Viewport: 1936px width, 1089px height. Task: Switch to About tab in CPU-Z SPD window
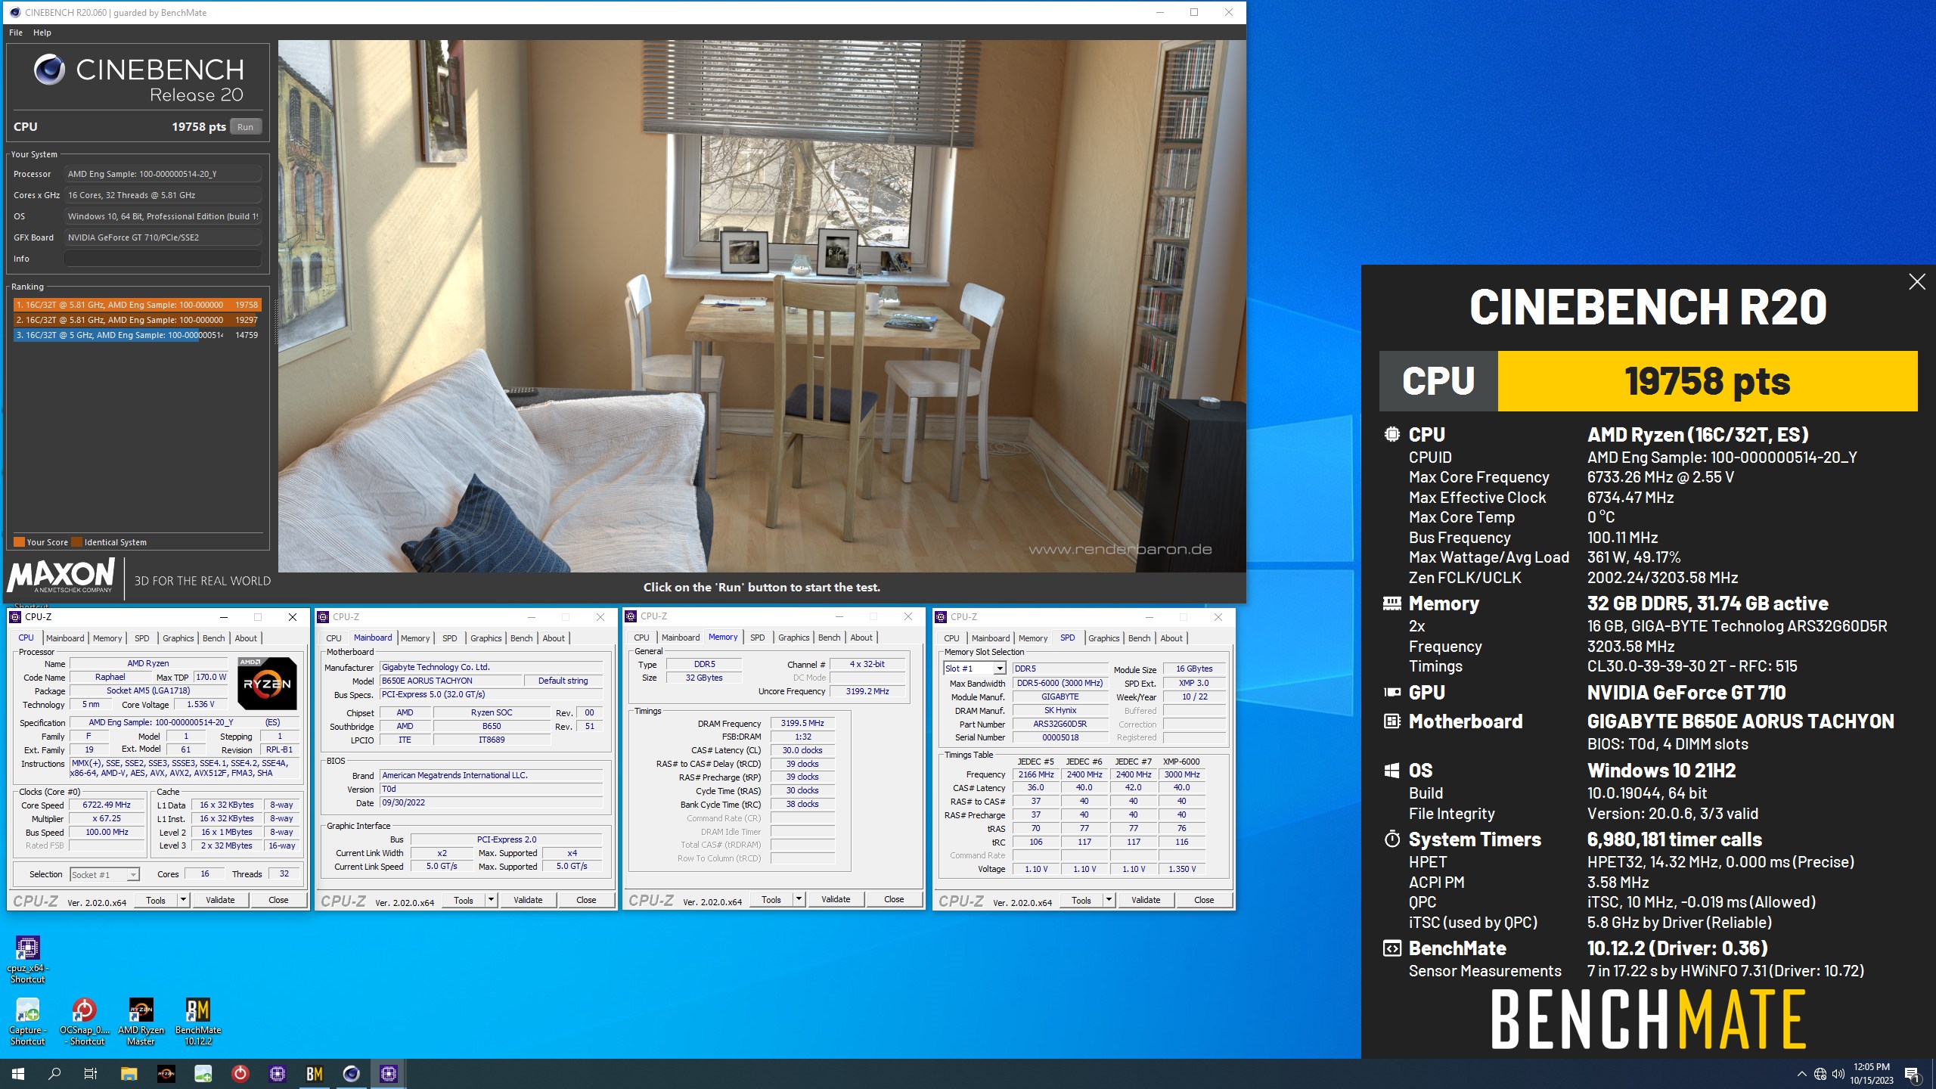click(1171, 638)
